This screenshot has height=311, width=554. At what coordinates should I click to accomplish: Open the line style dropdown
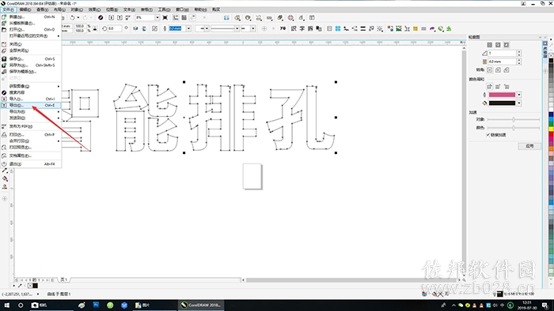[x=237, y=28]
